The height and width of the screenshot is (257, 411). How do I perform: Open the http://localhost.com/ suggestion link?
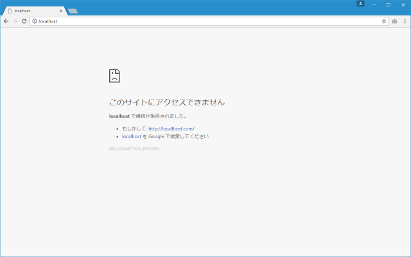(171, 128)
